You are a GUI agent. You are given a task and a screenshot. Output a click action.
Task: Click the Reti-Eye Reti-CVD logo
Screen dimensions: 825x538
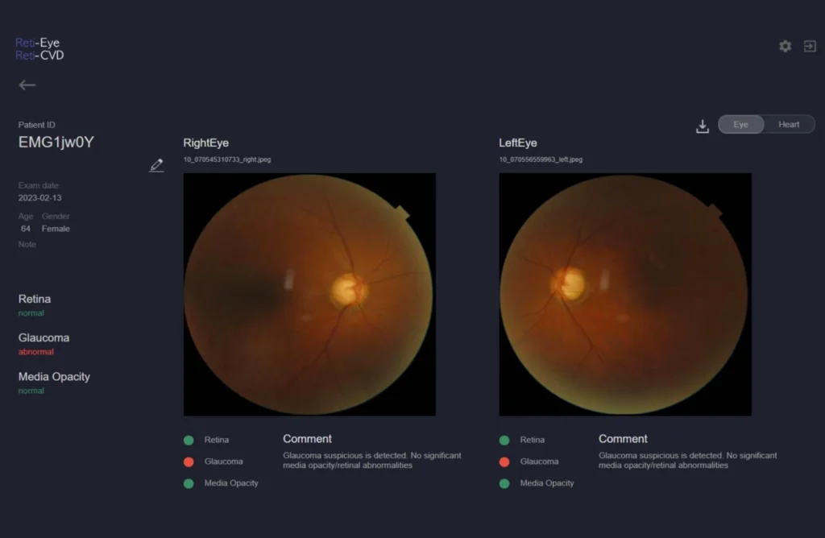(39, 49)
